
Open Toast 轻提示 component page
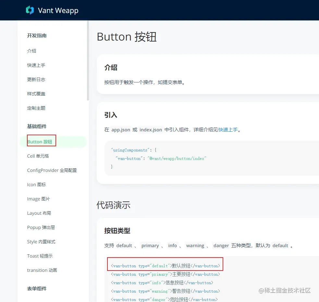pyautogui.click(x=40, y=256)
